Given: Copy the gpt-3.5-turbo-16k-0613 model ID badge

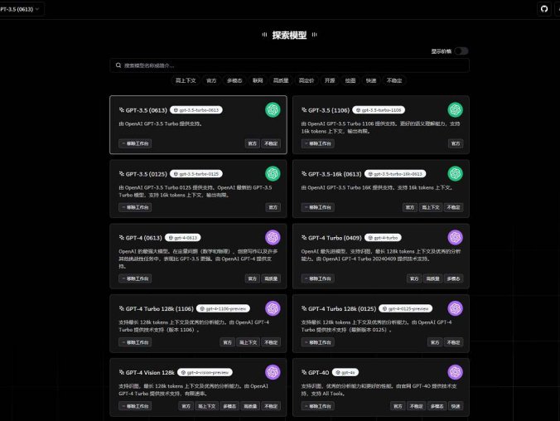Looking at the screenshot, I should [395, 174].
